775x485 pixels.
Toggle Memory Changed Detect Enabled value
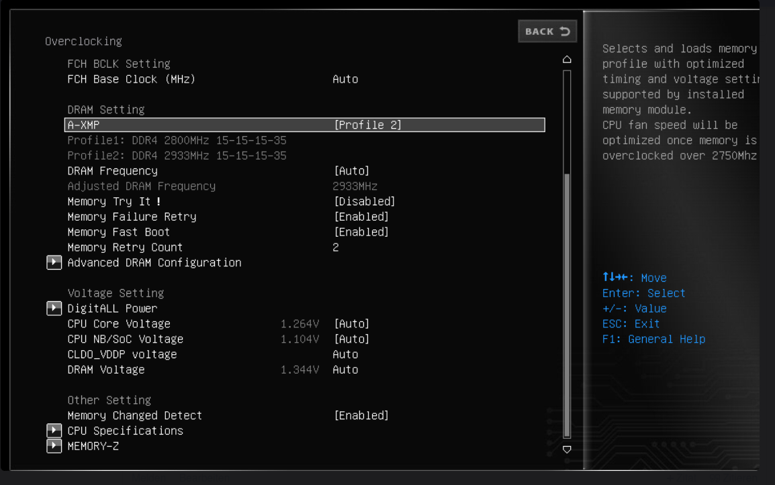click(x=361, y=415)
